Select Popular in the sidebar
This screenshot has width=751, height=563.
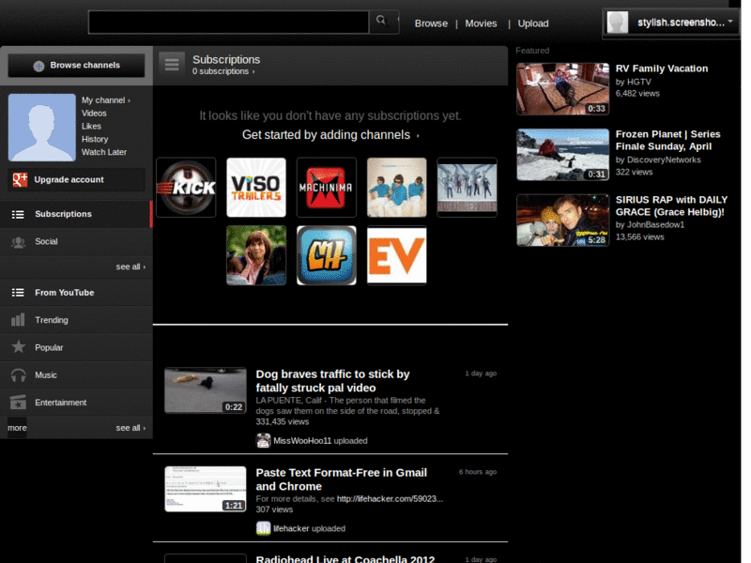77,347
